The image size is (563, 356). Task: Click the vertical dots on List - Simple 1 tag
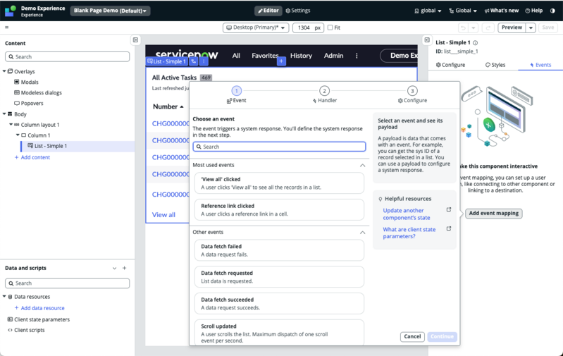(x=204, y=61)
